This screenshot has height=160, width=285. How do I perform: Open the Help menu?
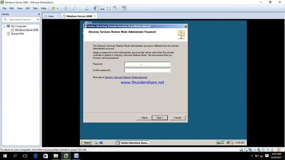44,8
